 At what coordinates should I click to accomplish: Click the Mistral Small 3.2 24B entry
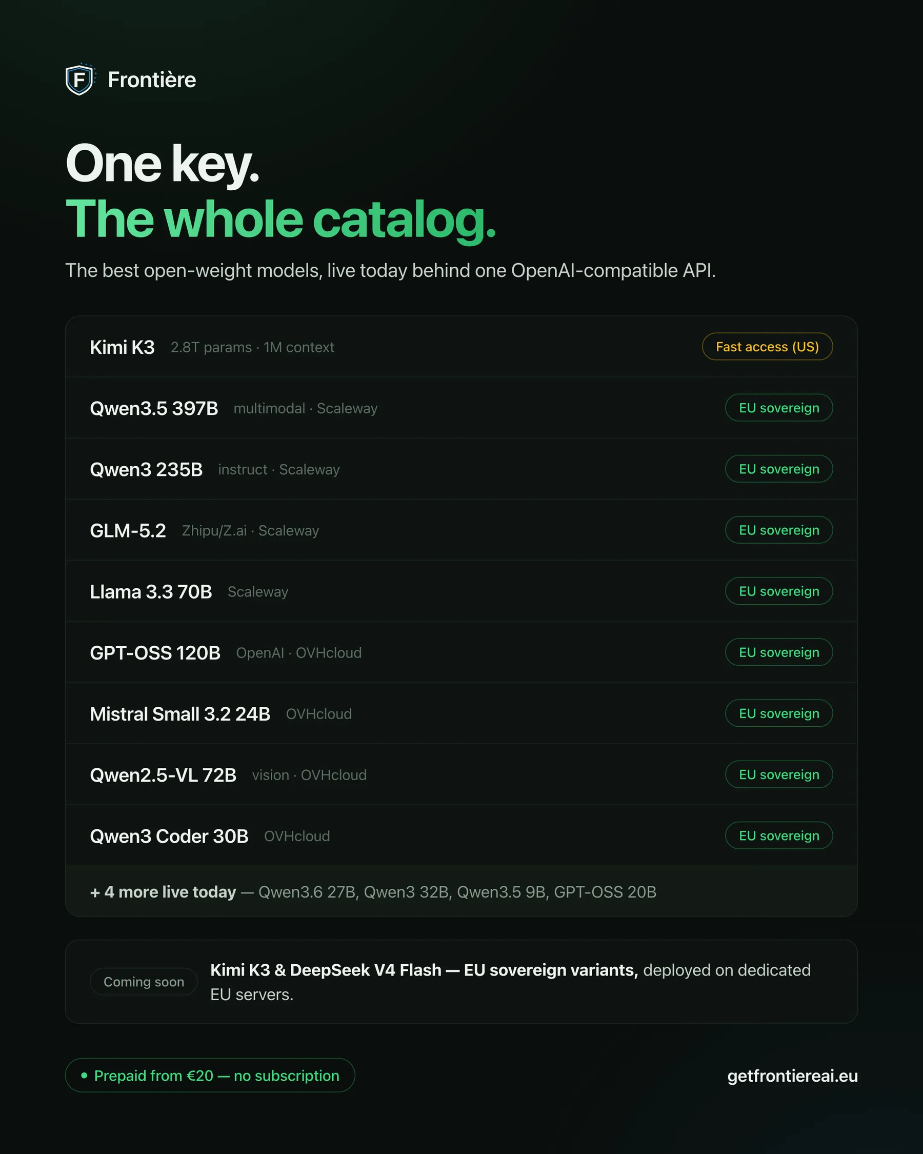(461, 713)
